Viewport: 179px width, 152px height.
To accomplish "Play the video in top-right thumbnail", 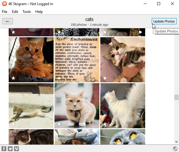I will pyautogui.click(x=140, y=32).
